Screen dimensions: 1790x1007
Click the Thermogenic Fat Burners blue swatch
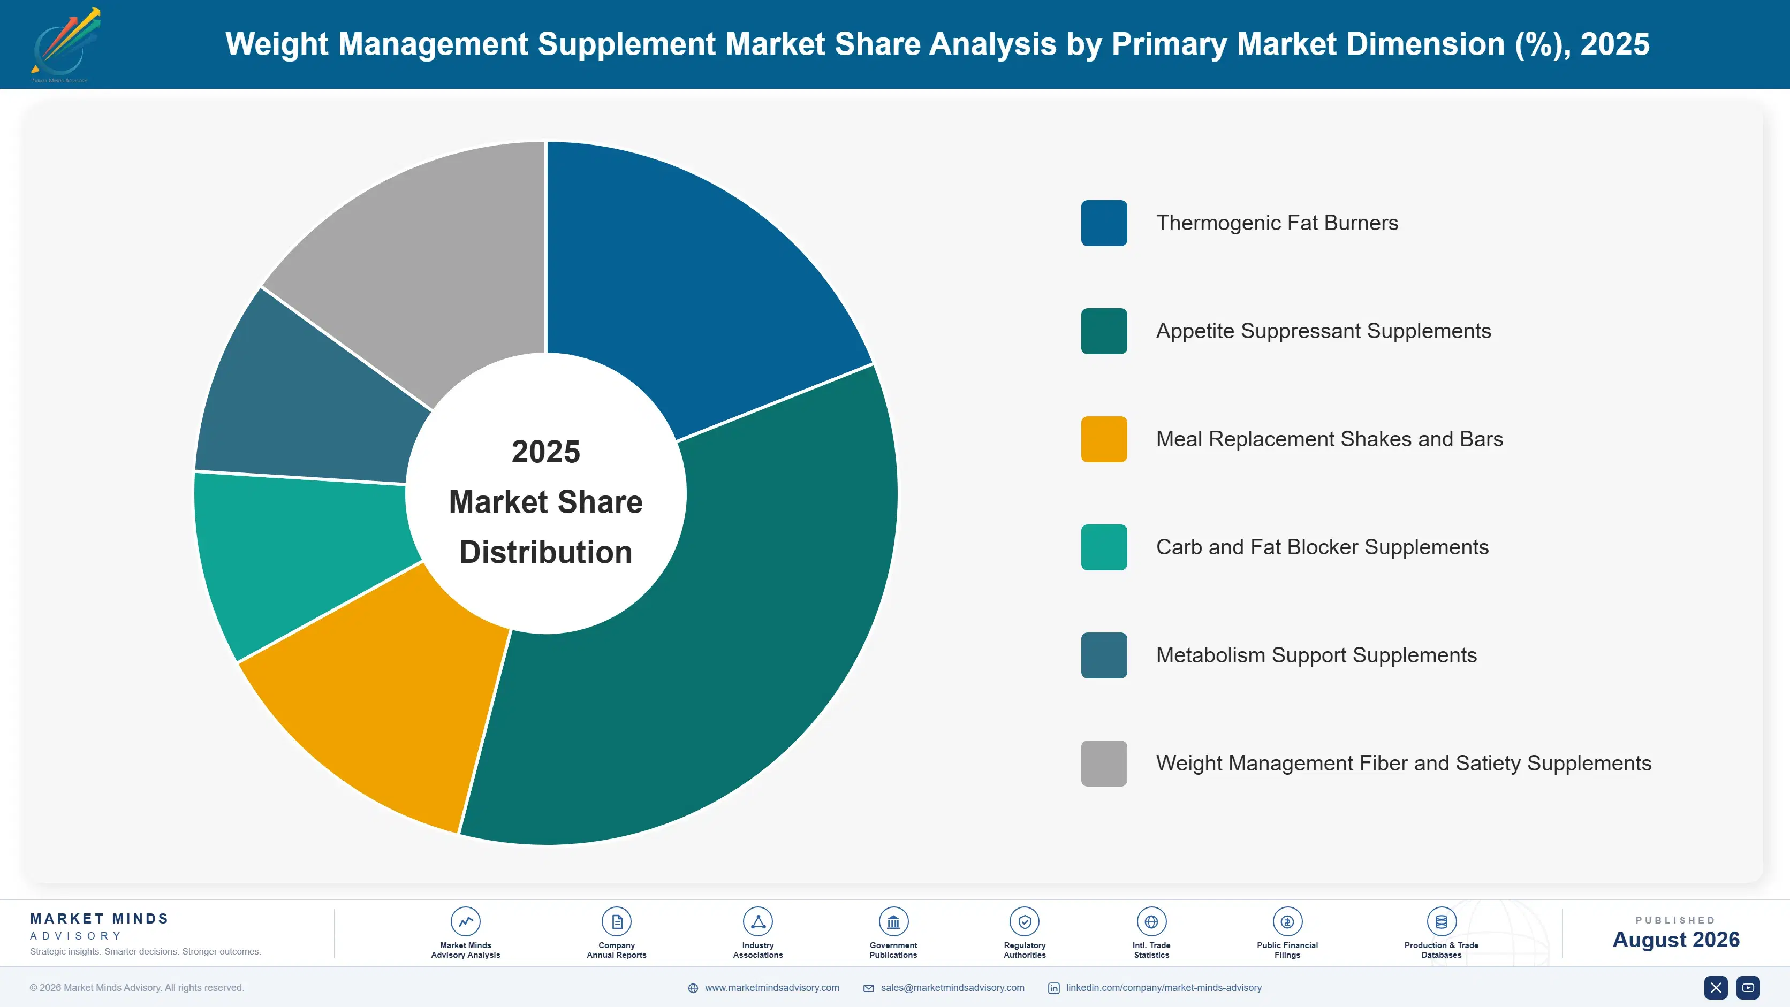[1103, 223]
